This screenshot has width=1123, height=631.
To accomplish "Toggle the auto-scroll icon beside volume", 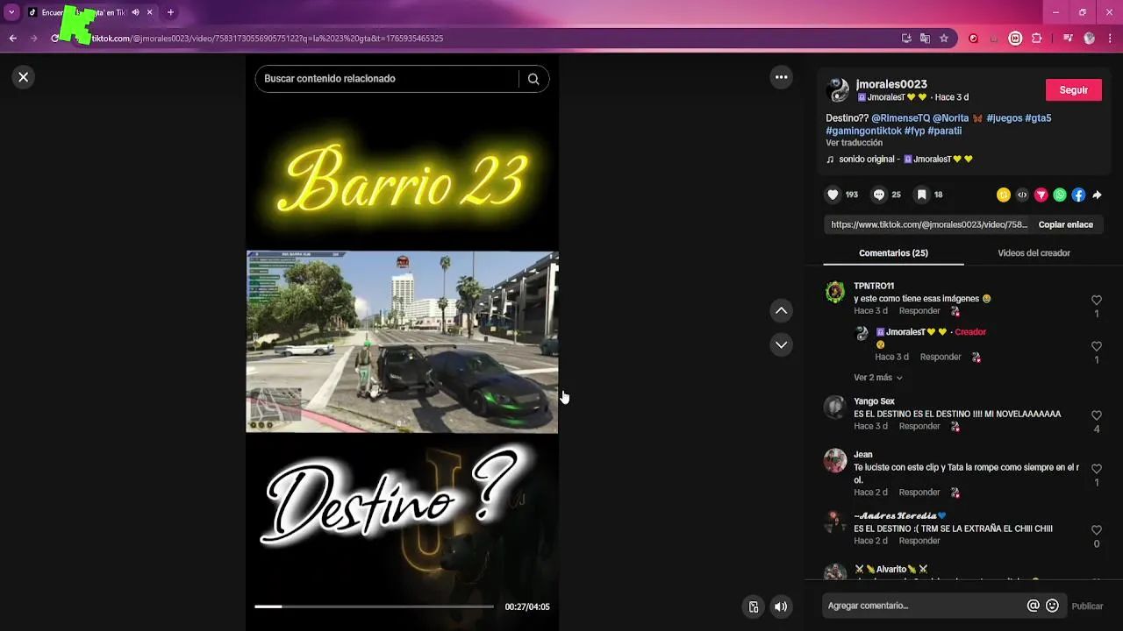I will pyautogui.click(x=754, y=606).
